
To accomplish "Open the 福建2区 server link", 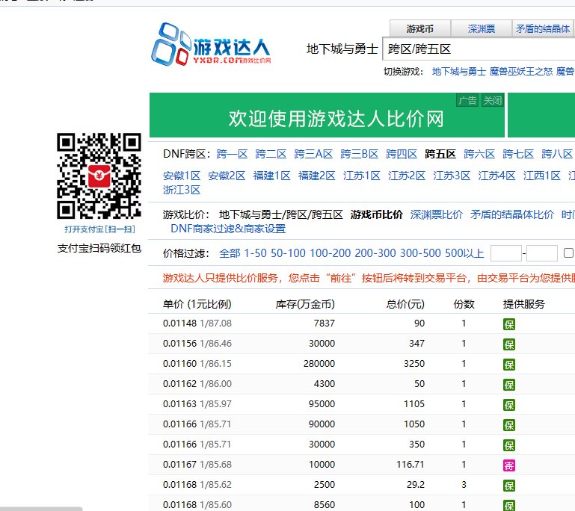I will 317,176.
